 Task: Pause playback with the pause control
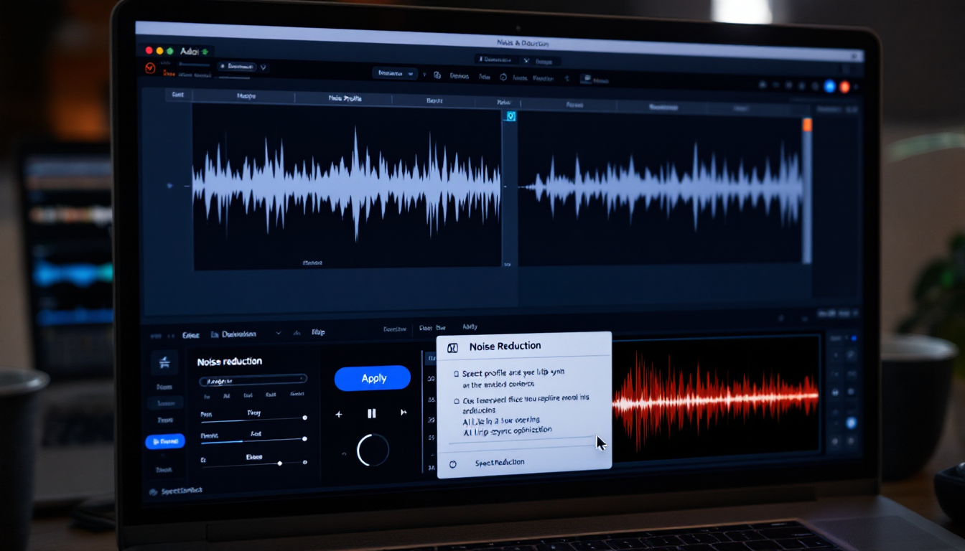point(371,413)
